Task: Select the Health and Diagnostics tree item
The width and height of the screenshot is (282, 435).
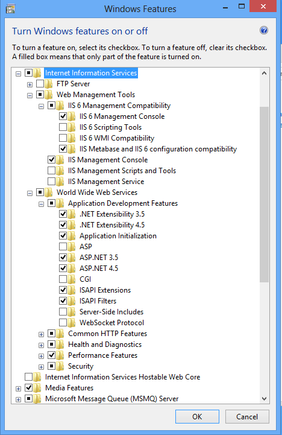Action: click(105, 345)
